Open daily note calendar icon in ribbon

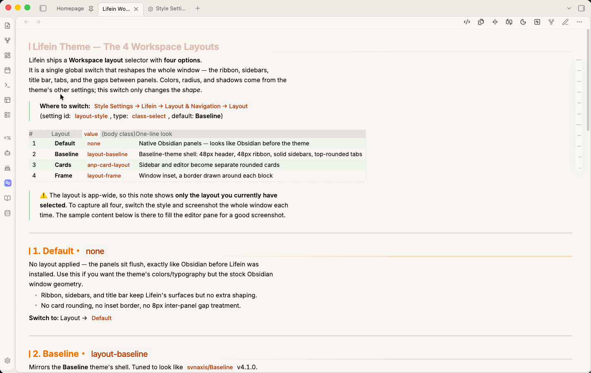click(7, 70)
